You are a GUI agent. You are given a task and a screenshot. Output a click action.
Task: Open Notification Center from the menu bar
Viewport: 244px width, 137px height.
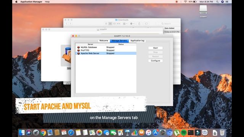227,2
